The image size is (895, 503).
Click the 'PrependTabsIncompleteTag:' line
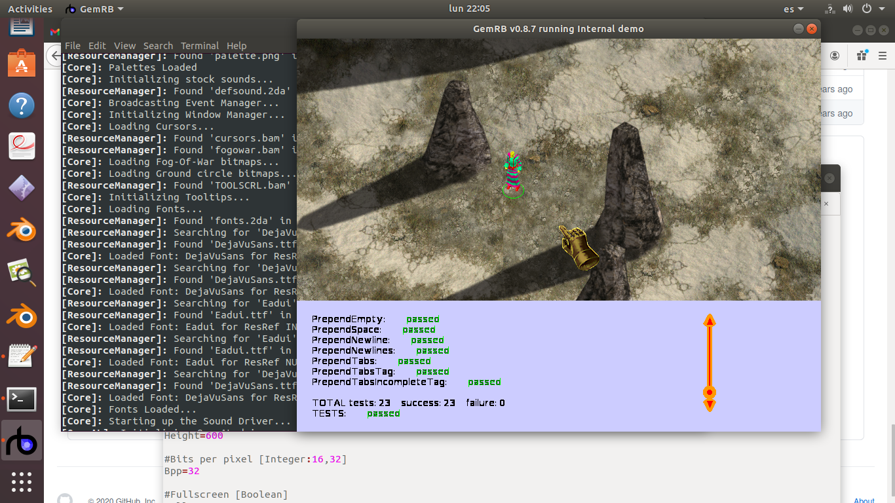[406, 382]
